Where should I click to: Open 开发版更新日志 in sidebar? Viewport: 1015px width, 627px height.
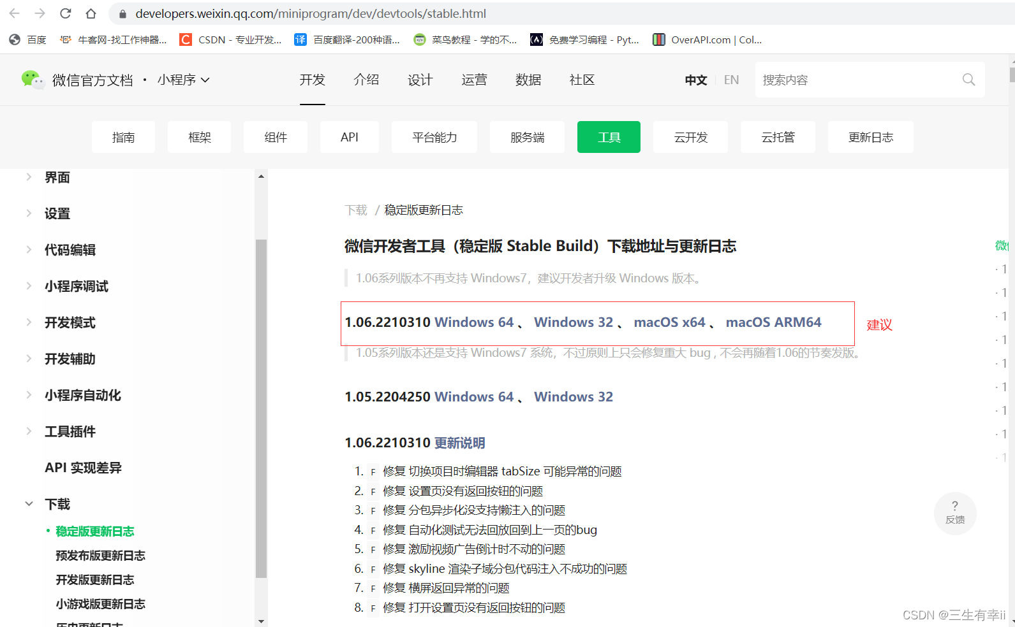coord(95,580)
